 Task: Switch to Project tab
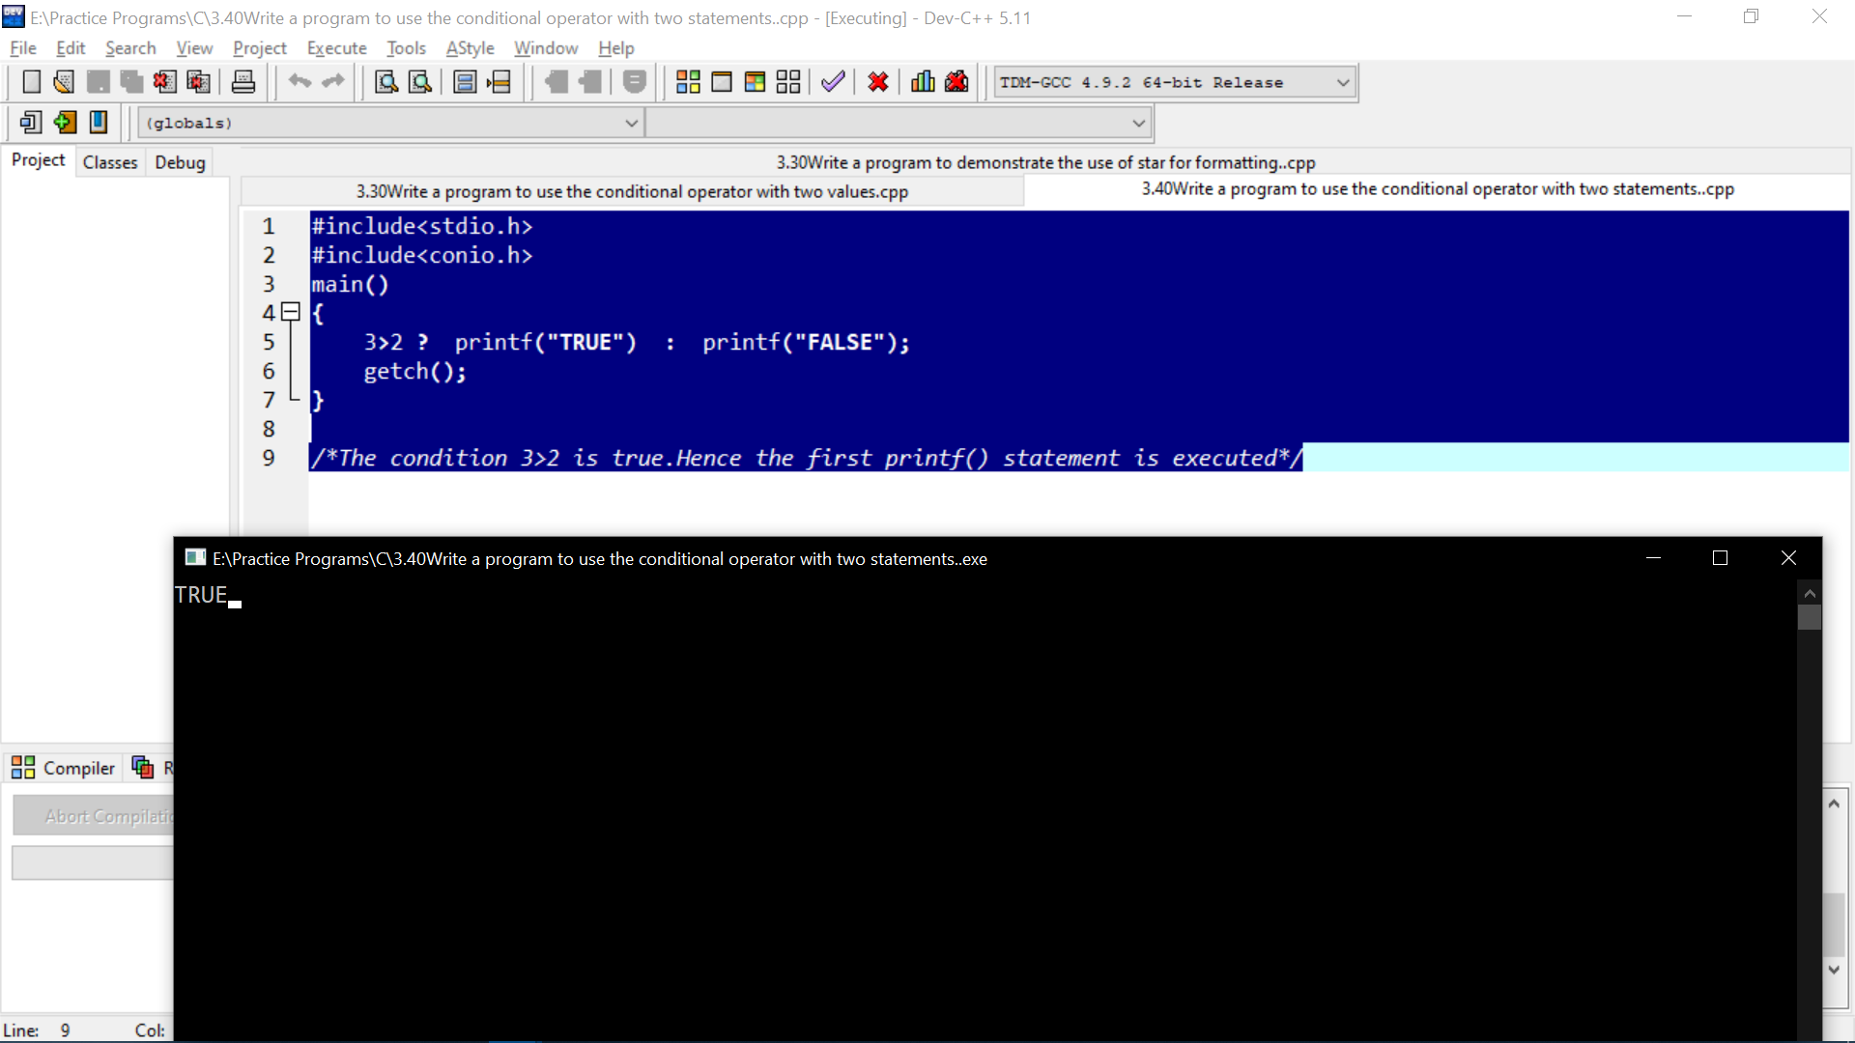pos(37,160)
